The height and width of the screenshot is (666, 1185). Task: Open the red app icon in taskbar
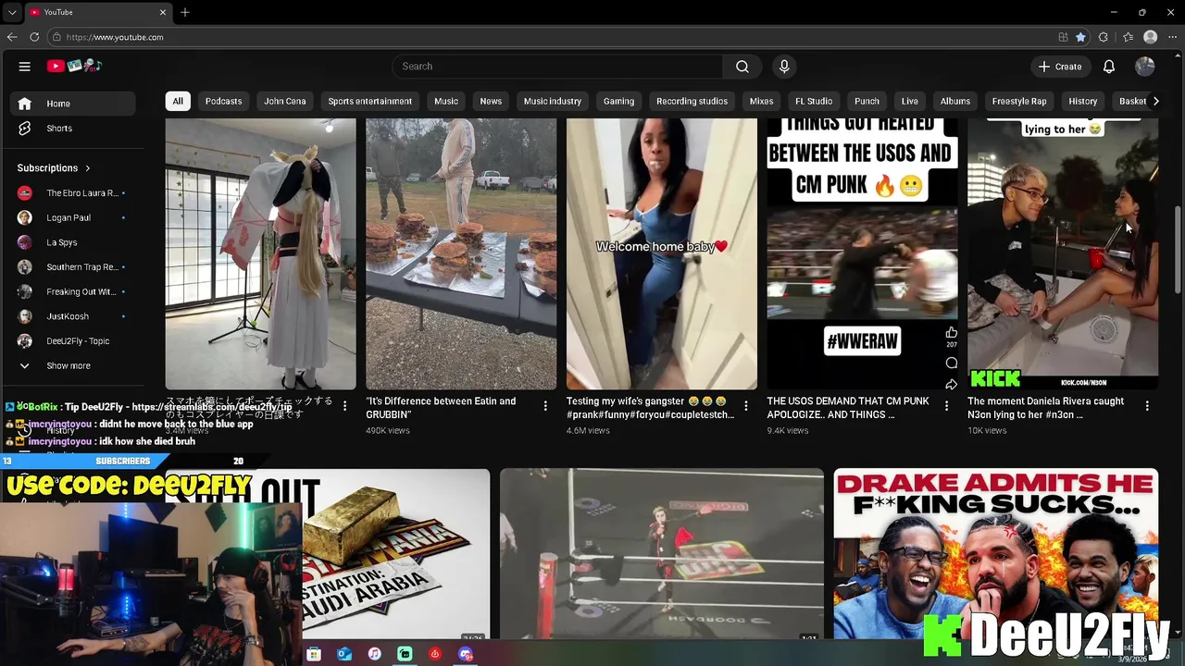(435, 654)
